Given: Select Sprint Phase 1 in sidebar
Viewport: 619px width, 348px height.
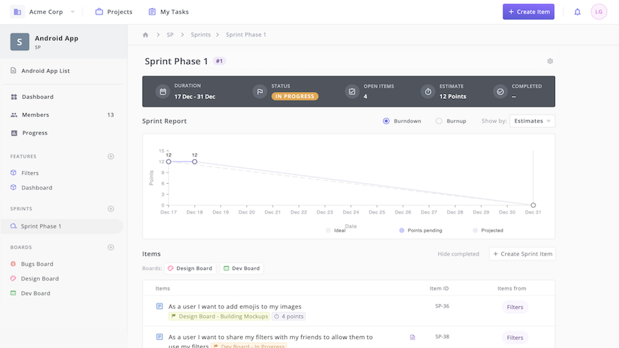Looking at the screenshot, I should tap(62, 226).
